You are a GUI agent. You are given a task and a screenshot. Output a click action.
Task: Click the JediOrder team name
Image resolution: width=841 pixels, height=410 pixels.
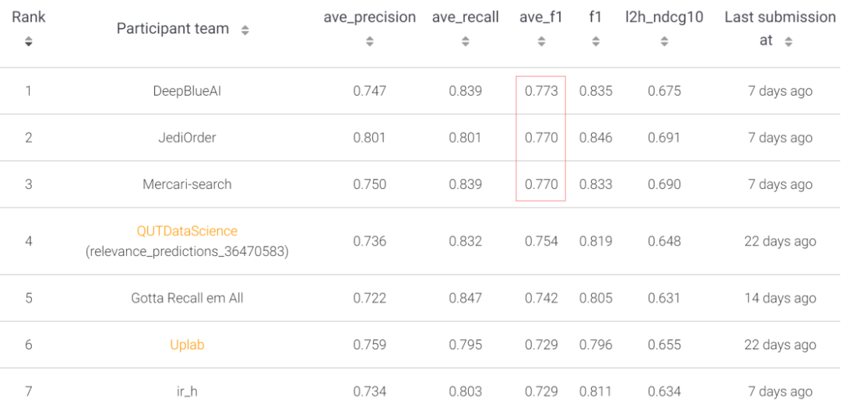click(x=187, y=138)
